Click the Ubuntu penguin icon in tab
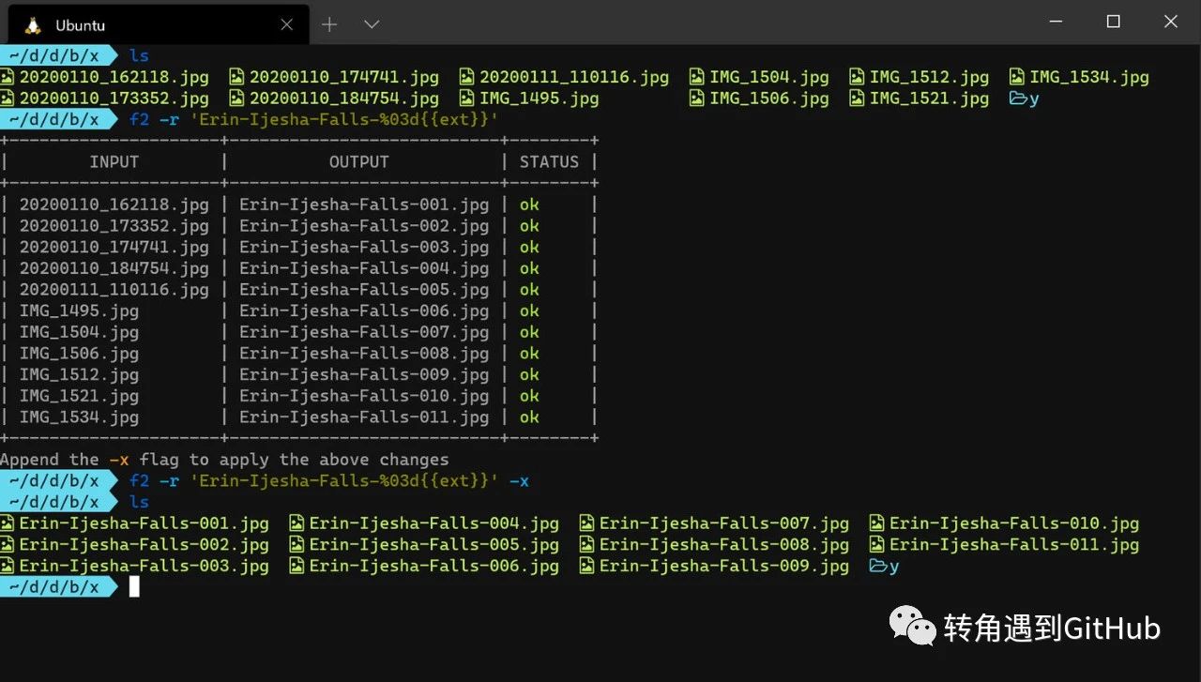The image size is (1201, 682). coord(33,25)
